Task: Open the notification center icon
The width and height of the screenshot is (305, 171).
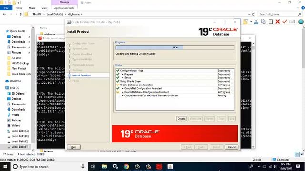Action: (x=298, y=167)
